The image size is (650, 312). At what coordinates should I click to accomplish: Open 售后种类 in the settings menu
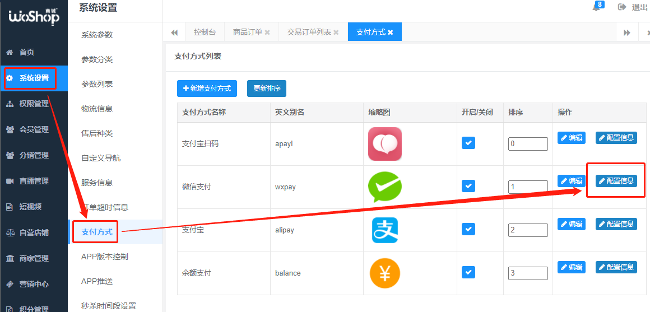(97, 133)
